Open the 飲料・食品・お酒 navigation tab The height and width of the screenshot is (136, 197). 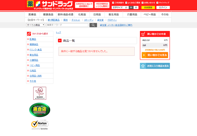[65, 14]
